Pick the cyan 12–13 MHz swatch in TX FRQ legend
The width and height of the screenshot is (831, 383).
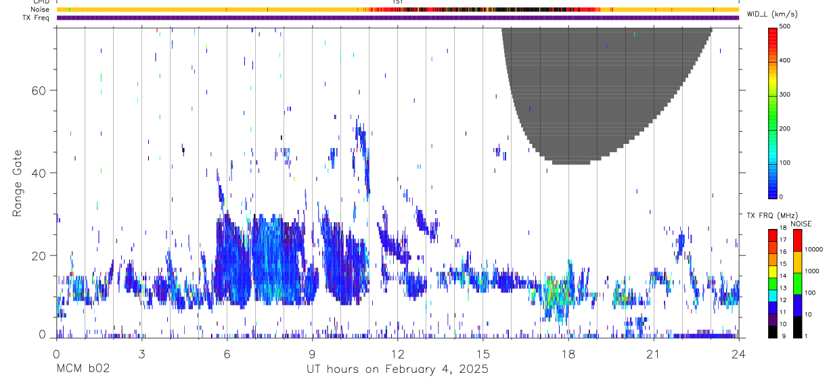[773, 296]
